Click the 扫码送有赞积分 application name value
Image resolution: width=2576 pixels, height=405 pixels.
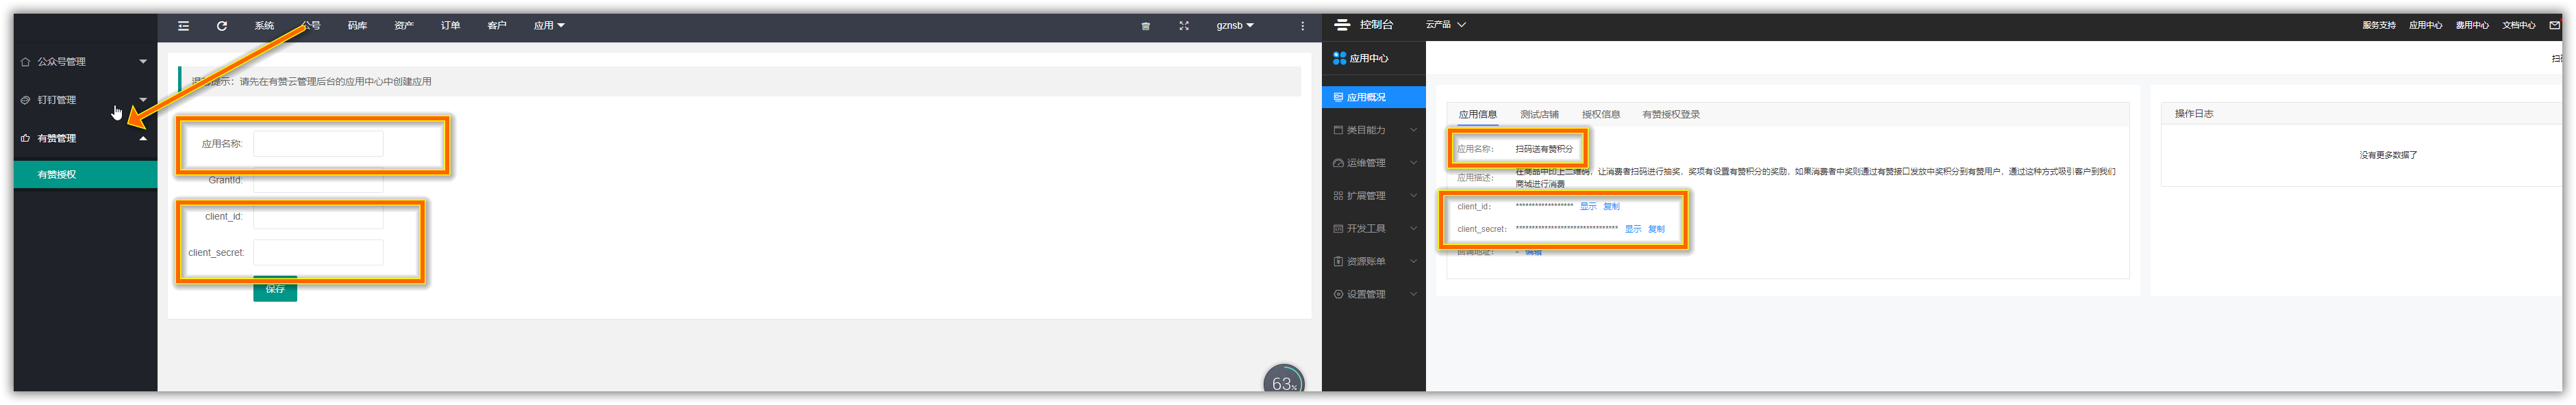[1543, 149]
